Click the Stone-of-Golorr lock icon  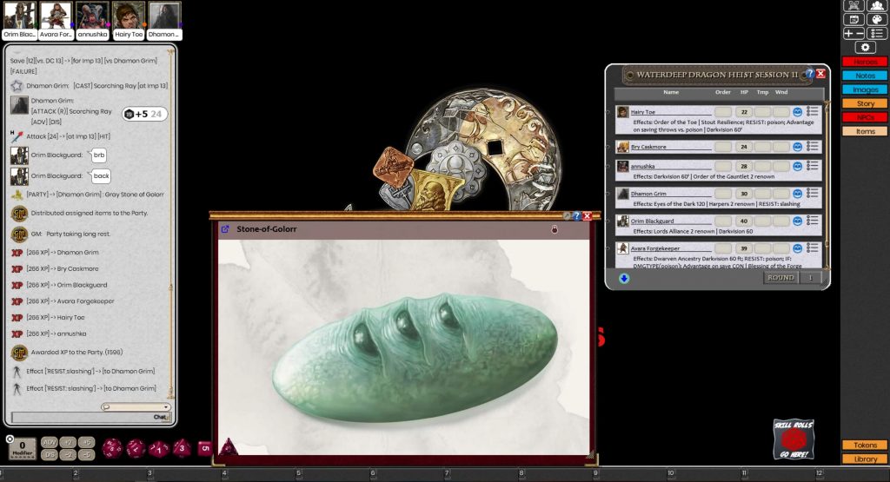point(555,229)
